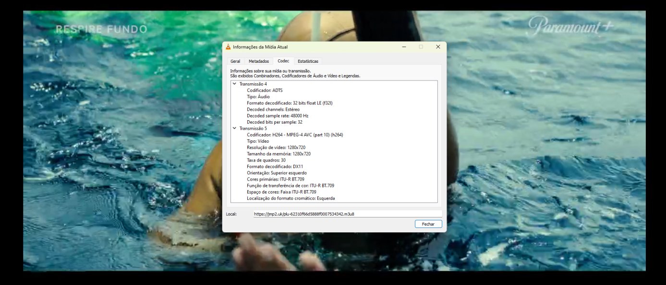The image size is (666, 285).
Task: Select the Decoded sample rate: 48000 Hz row
Action: click(x=278, y=116)
